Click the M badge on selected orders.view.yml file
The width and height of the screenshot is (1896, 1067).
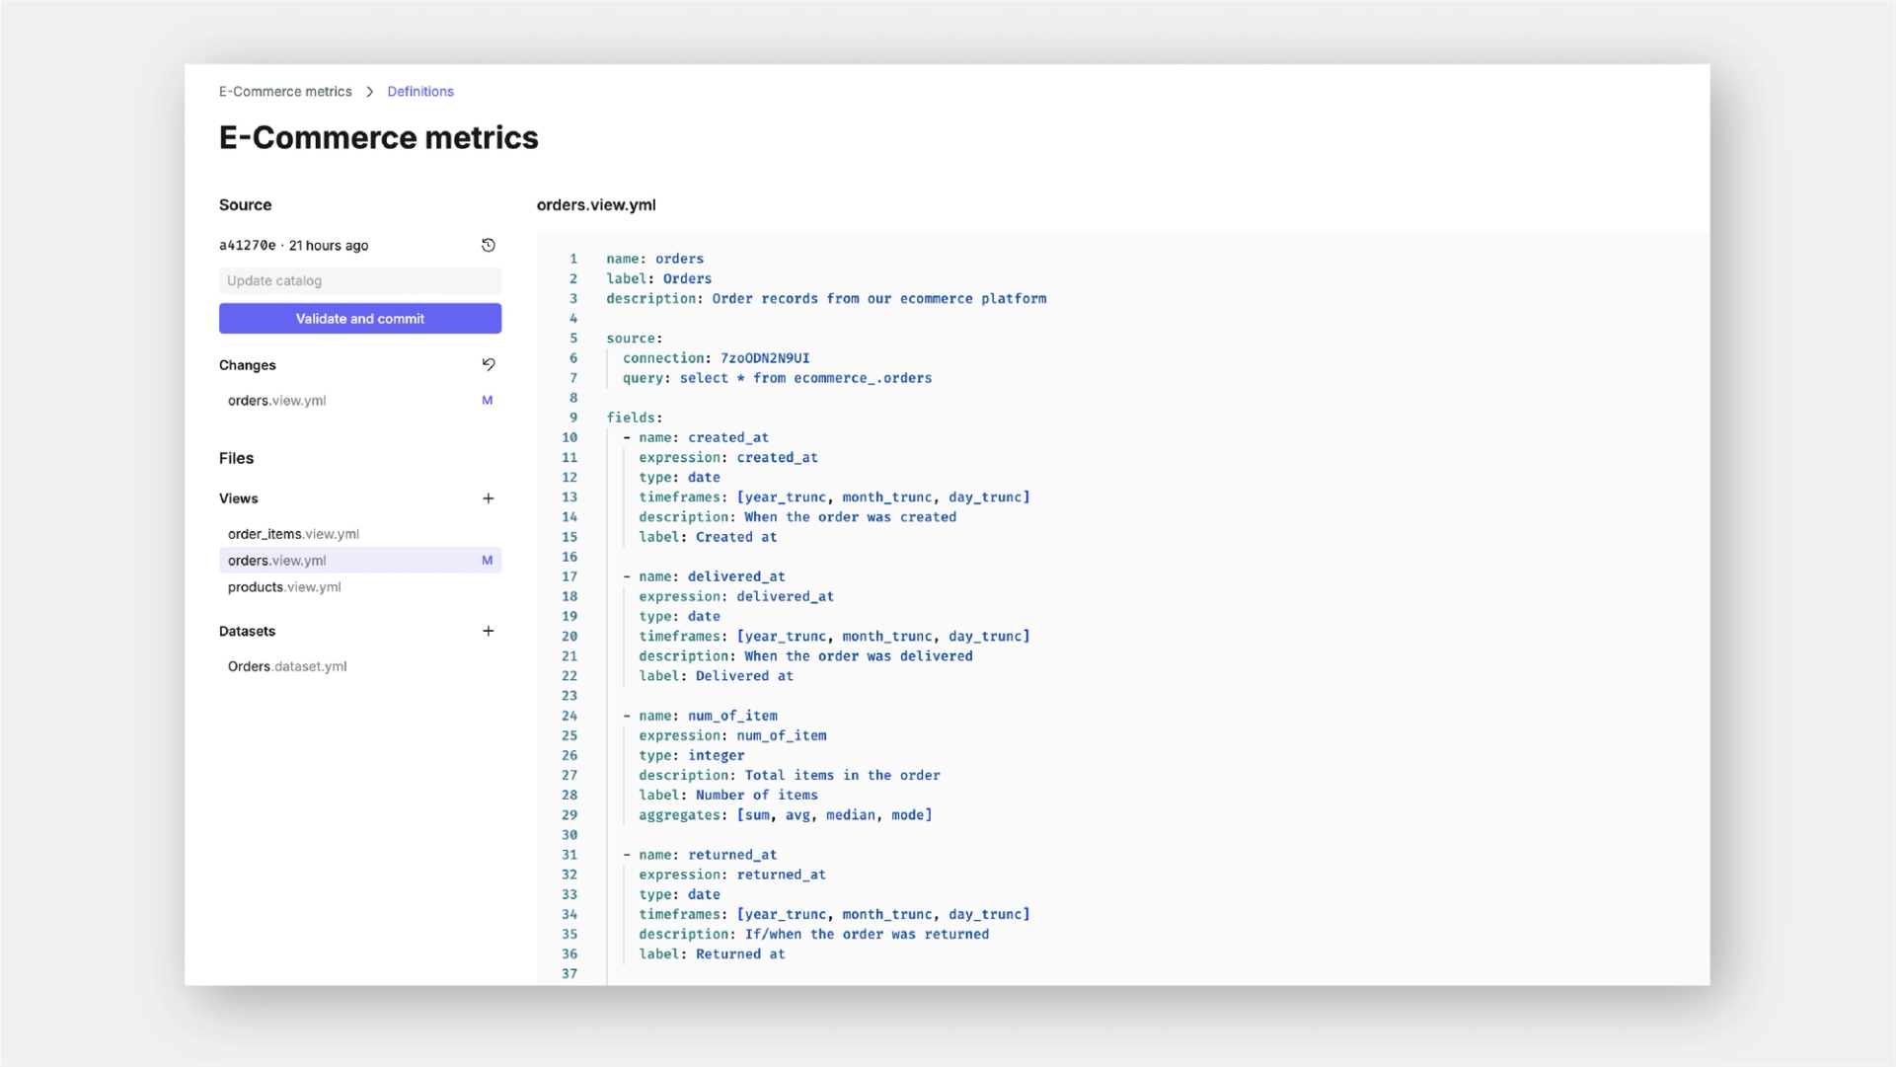coord(487,560)
